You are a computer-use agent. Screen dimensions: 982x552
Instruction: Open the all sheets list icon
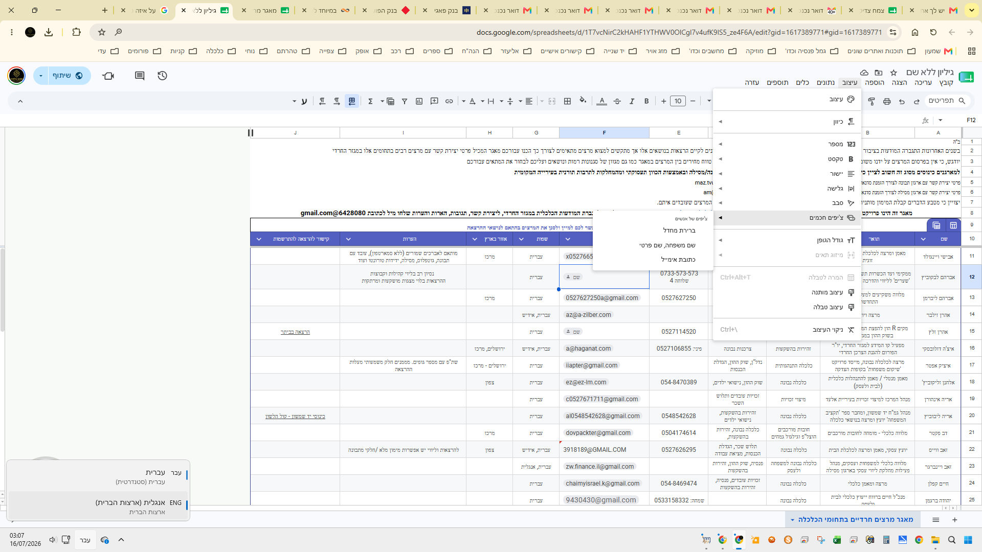(x=935, y=520)
